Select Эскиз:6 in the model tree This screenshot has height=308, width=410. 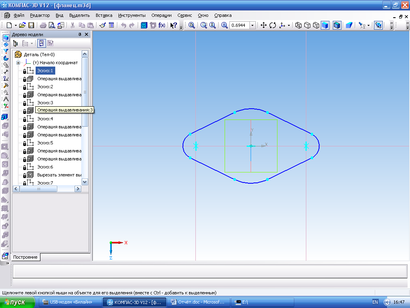click(x=45, y=167)
